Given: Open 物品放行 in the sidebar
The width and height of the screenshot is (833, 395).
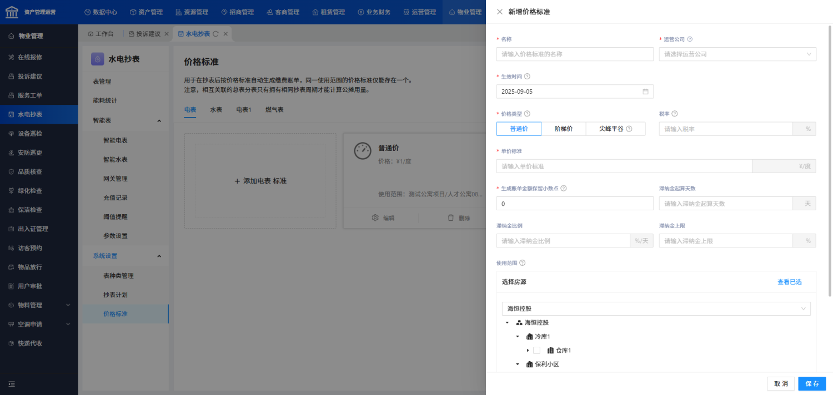Looking at the screenshot, I should point(39,267).
